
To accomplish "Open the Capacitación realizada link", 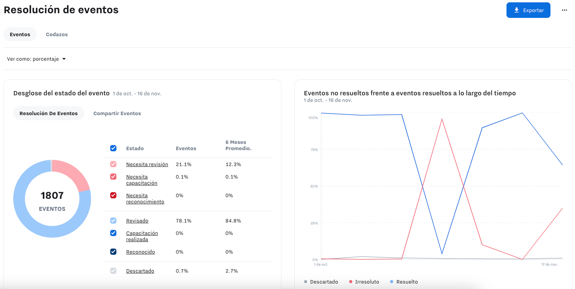I will [x=142, y=236].
